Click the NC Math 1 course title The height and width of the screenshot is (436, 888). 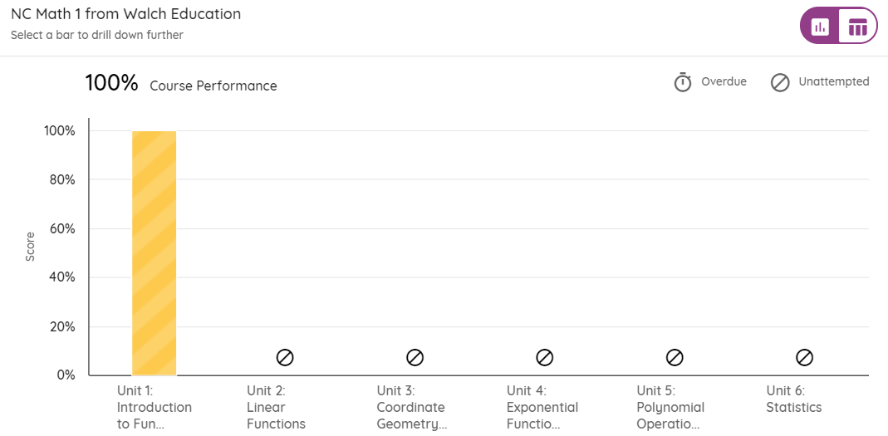point(125,14)
